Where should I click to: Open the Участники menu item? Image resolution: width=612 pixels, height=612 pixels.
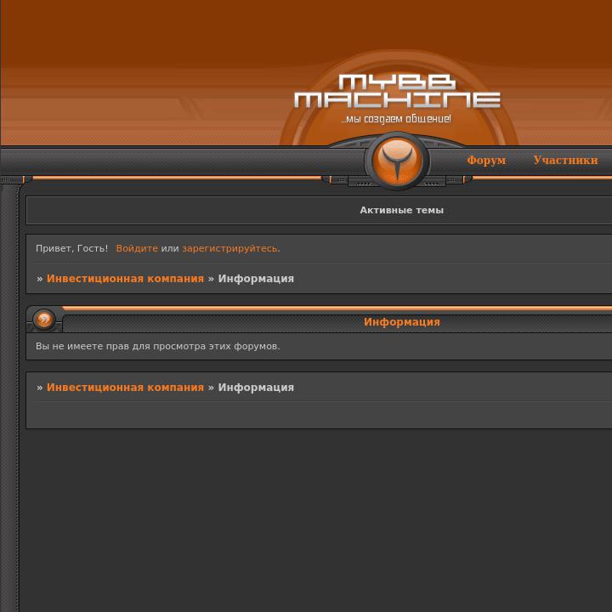[565, 160]
